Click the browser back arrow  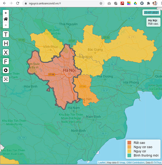4,3
